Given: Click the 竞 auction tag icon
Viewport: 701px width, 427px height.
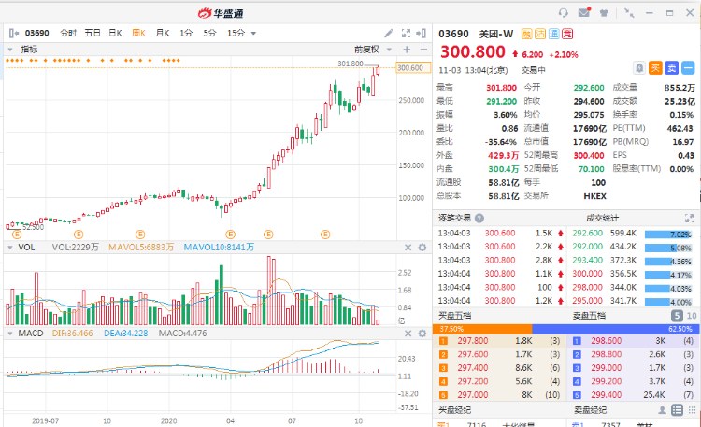Looking at the screenshot, I should (x=567, y=34).
